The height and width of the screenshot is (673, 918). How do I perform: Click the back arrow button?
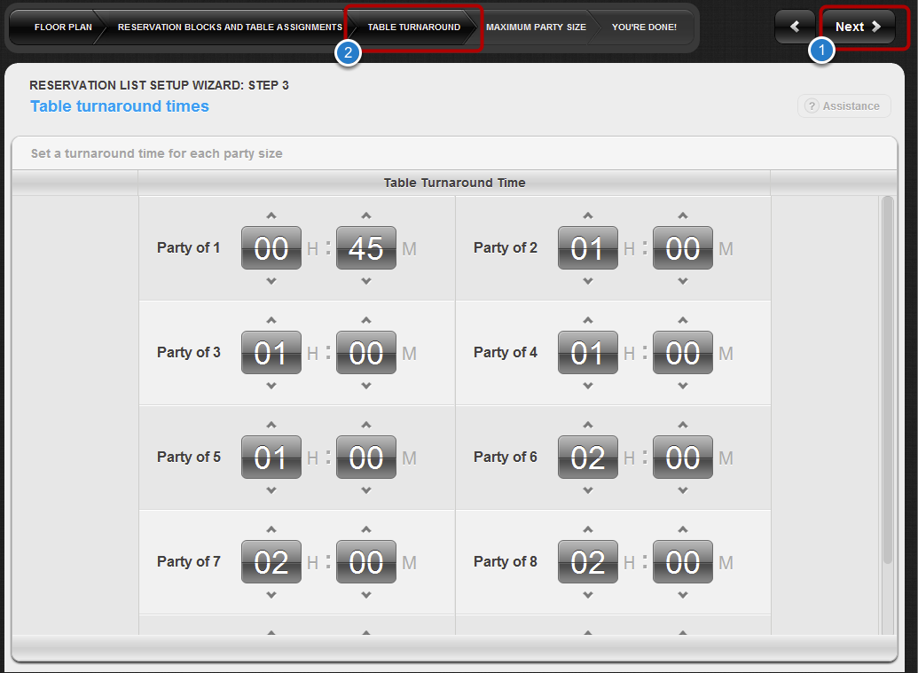pyautogui.click(x=795, y=27)
